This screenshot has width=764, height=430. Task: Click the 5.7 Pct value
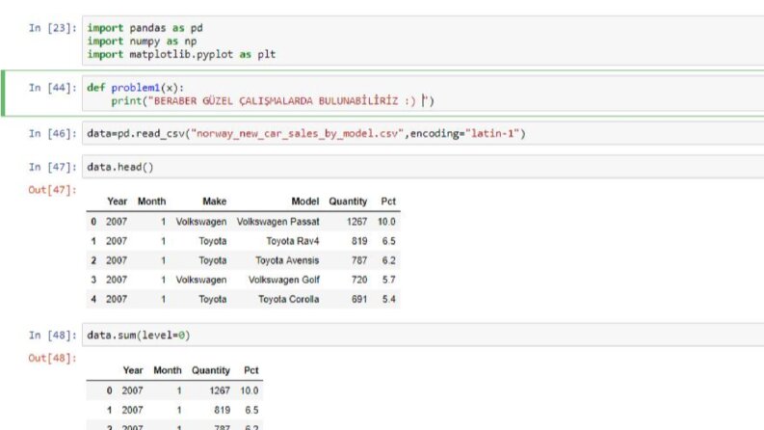pos(389,280)
